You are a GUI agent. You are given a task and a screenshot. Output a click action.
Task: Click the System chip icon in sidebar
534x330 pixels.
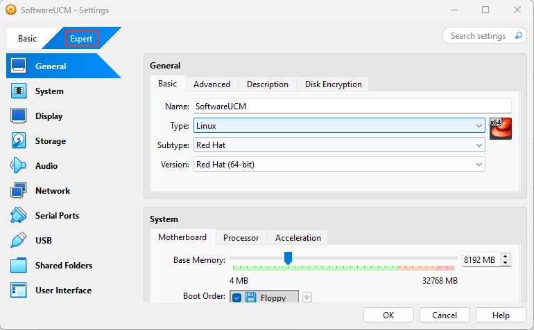pos(19,91)
